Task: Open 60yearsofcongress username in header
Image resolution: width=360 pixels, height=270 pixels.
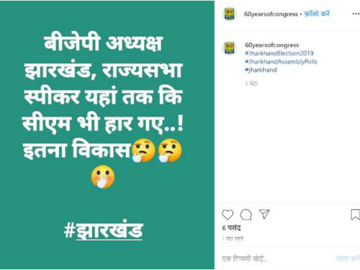Action: (x=271, y=14)
